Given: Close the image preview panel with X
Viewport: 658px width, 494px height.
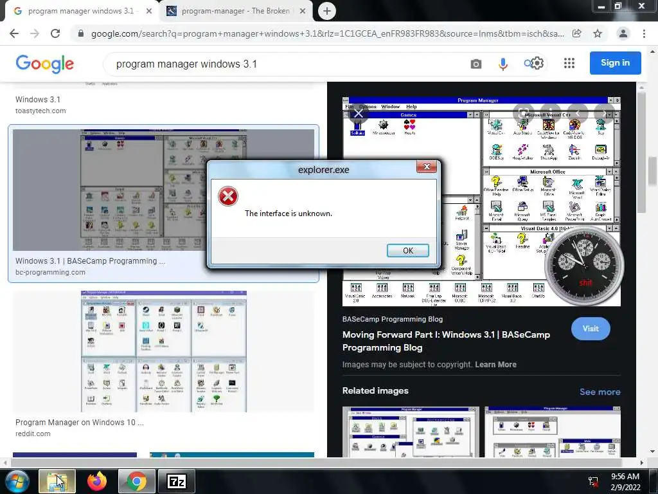Looking at the screenshot, I should [359, 113].
